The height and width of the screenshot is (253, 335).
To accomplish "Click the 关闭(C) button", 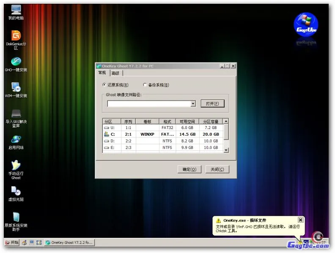I will 217,170.
